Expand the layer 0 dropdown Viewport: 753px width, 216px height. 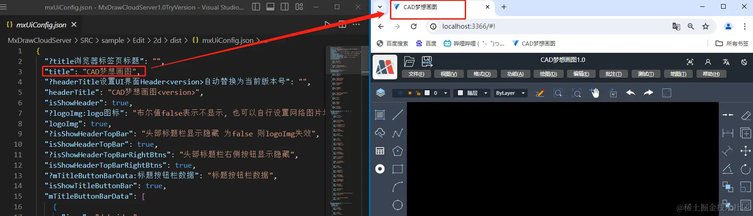[446, 93]
